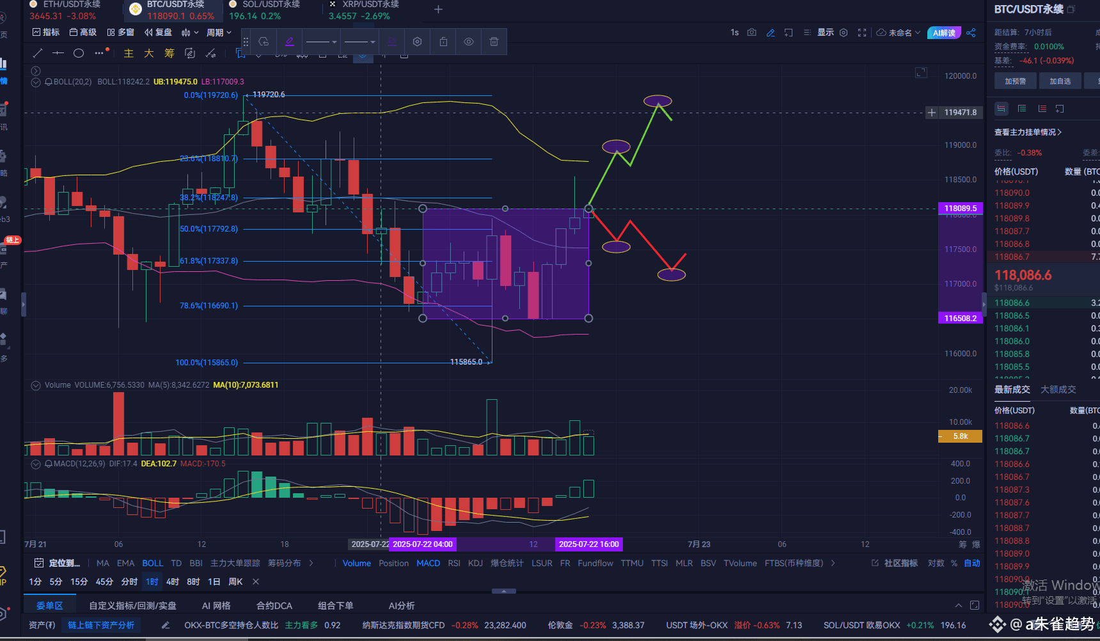Click the blue pencil draw icon
Viewport: 1100px width, 641px height.
pos(771,33)
